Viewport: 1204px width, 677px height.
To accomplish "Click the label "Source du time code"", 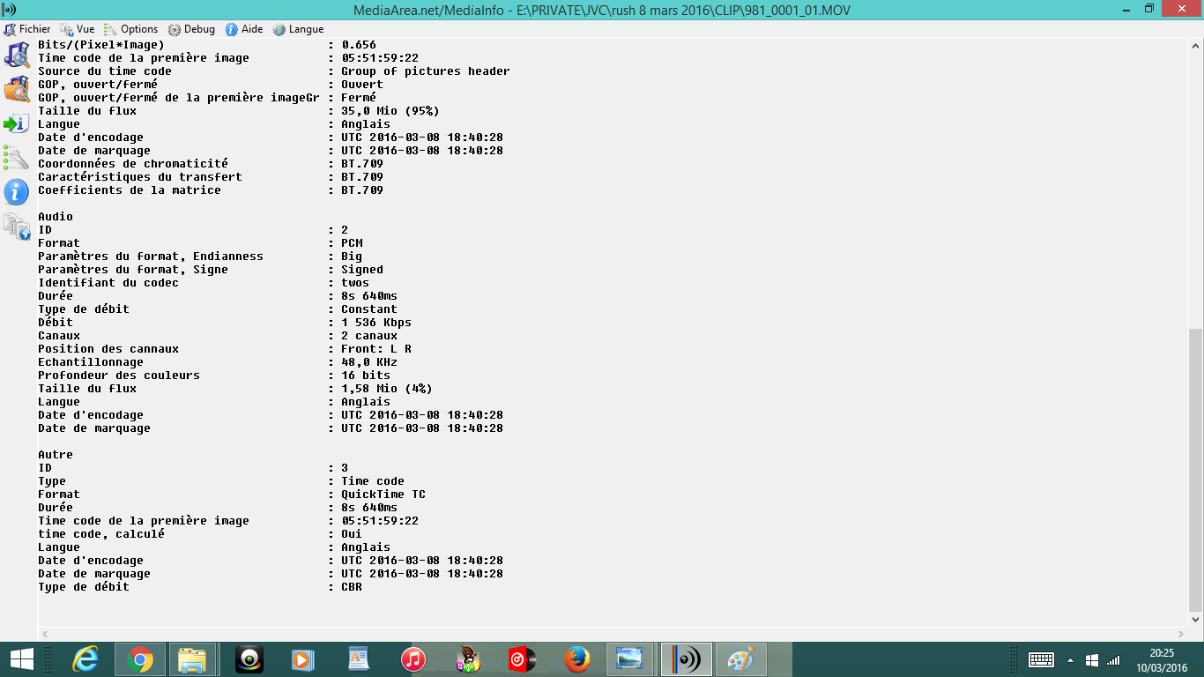I will tap(105, 71).
